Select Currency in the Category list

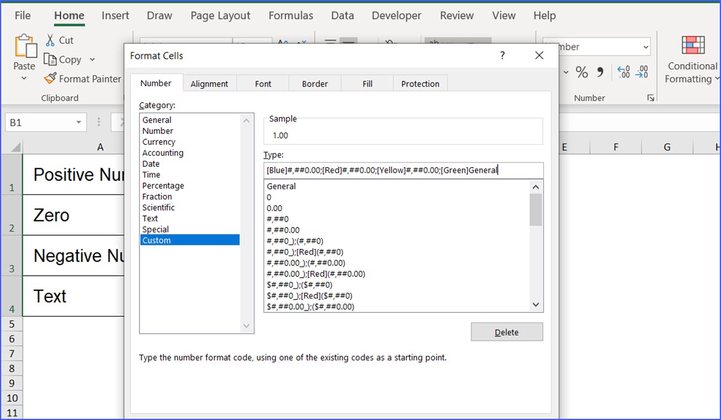159,142
